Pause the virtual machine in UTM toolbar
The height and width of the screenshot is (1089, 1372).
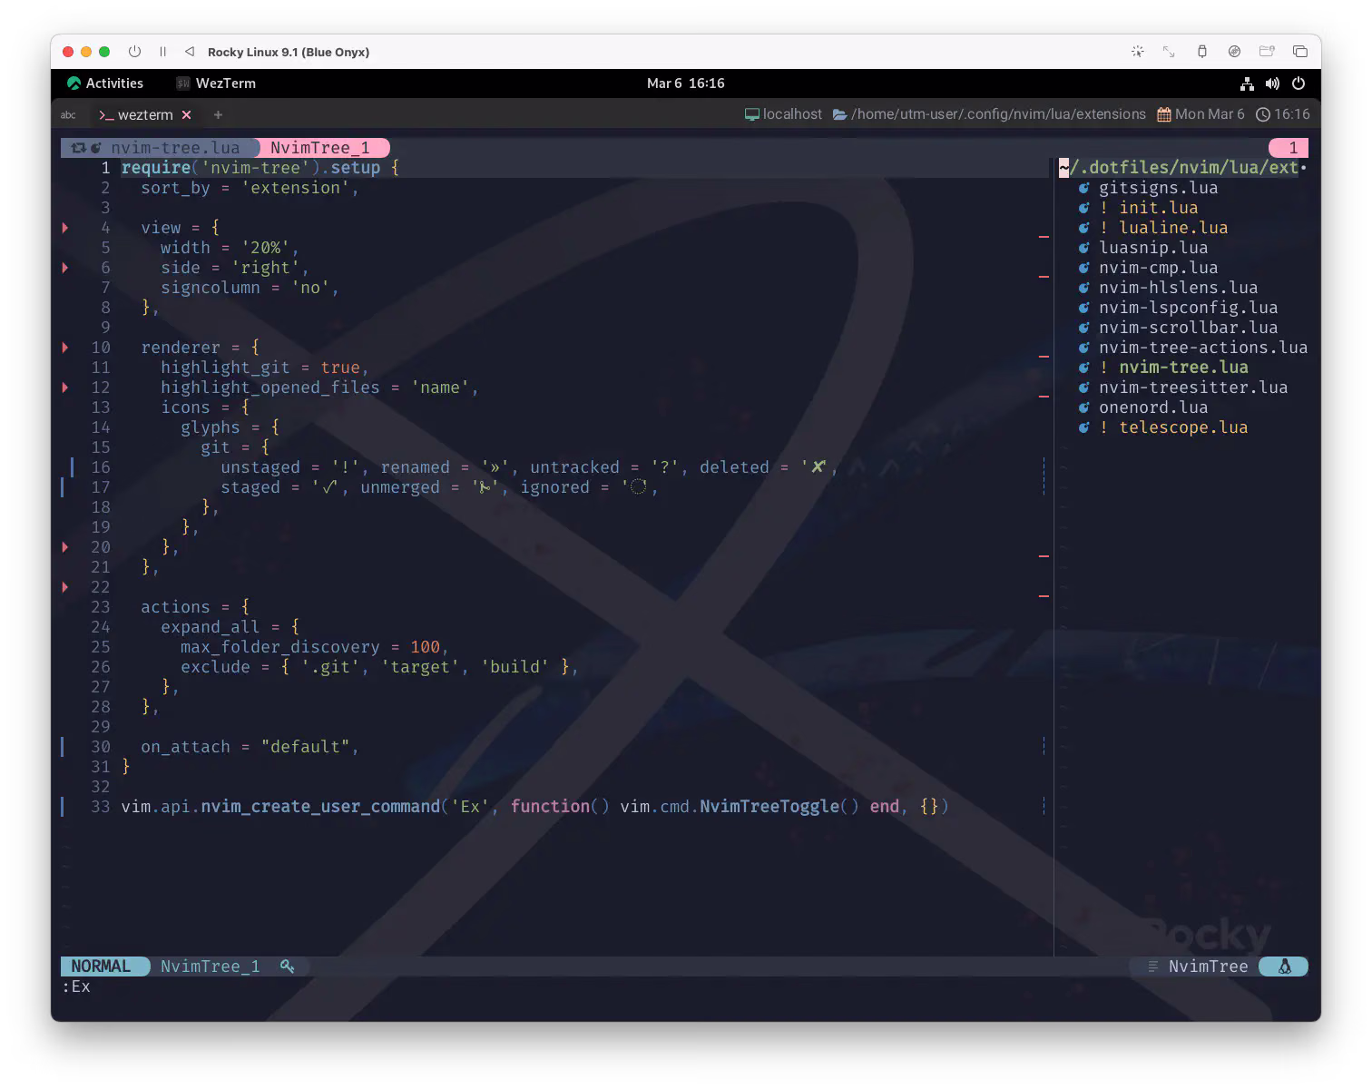[x=162, y=52]
